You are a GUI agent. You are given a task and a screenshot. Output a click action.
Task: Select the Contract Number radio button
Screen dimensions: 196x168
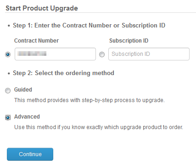coord(8,54)
